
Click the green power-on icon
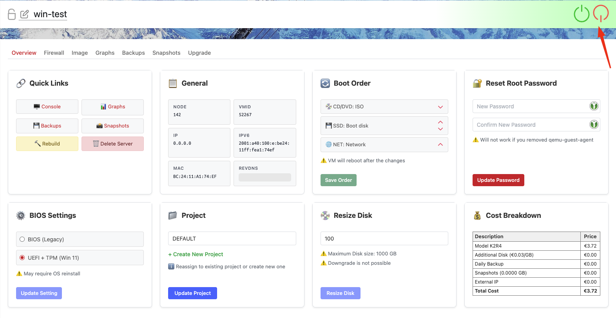point(582,14)
